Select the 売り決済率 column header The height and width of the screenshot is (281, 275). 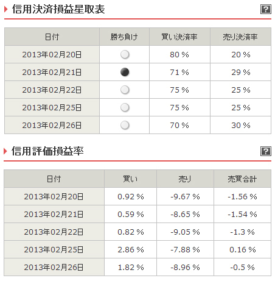pyautogui.click(x=240, y=37)
